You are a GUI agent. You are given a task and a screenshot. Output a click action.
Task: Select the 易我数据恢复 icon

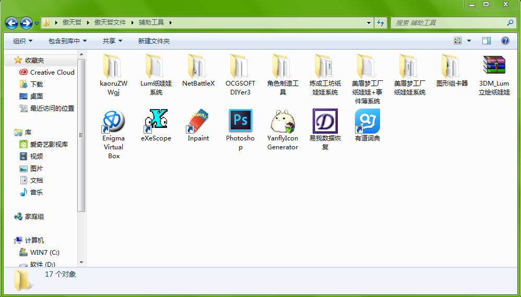pos(325,121)
